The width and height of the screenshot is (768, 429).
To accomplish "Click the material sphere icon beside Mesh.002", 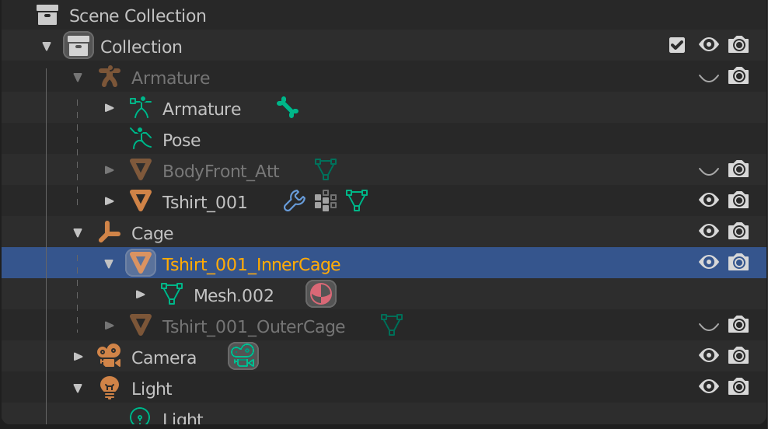I will point(321,295).
